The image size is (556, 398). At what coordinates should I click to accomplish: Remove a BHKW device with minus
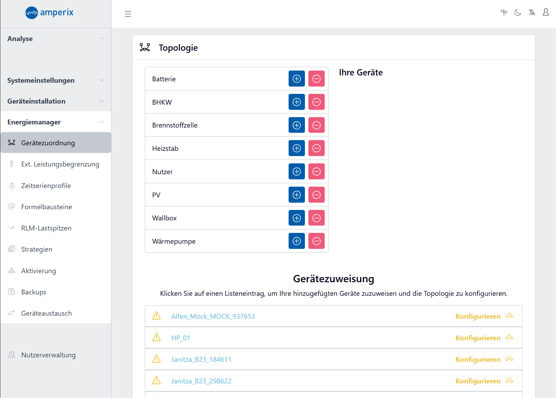click(x=316, y=102)
